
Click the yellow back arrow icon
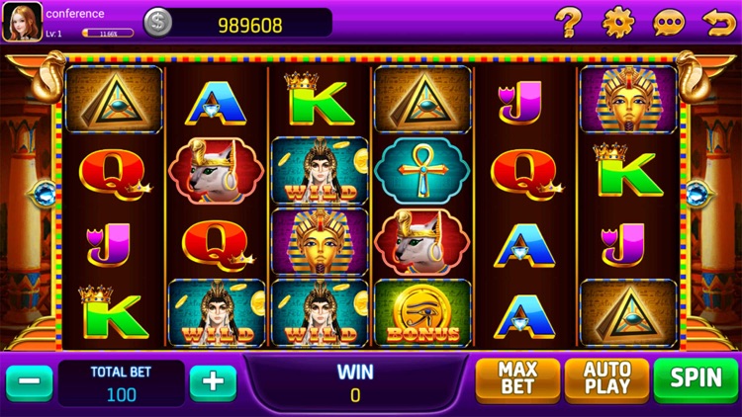(719, 23)
